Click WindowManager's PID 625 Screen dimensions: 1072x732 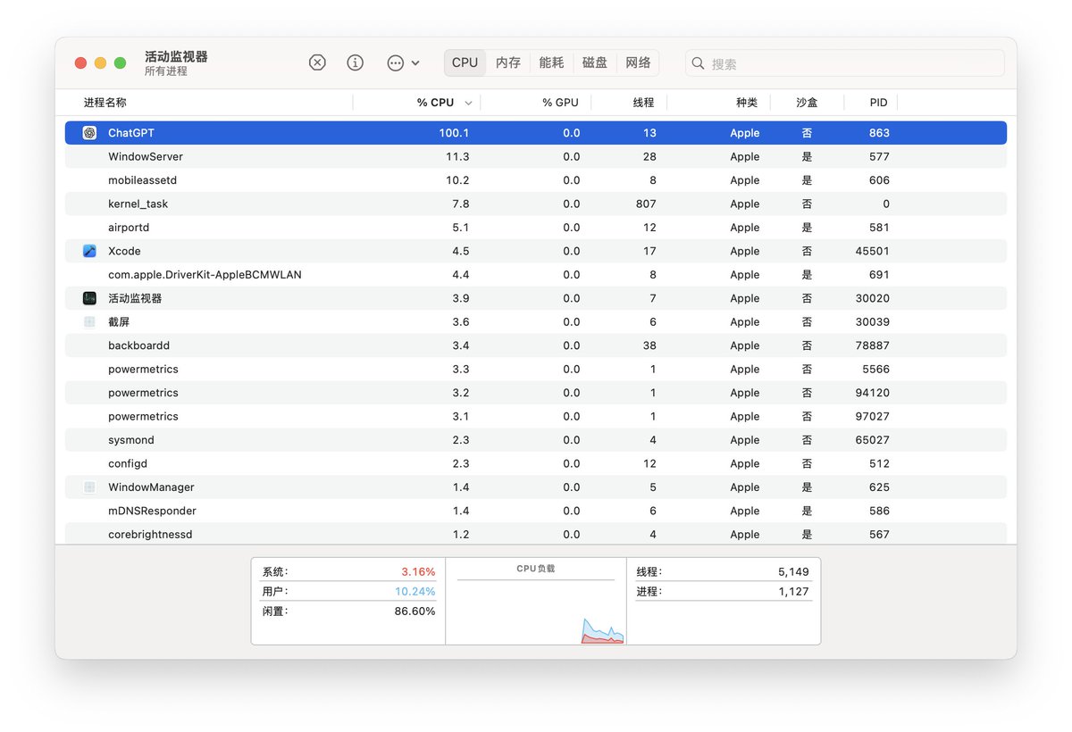[879, 487]
